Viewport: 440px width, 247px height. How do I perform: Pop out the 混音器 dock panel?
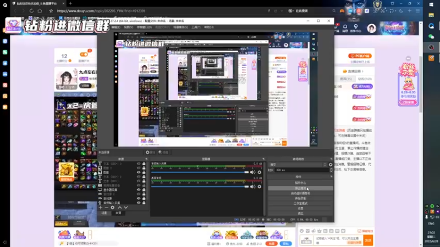[263, 159]
